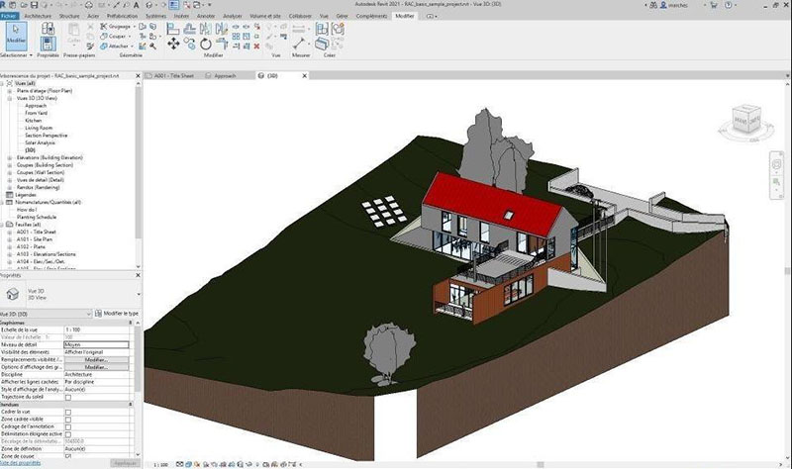The height and width of the screenshot is (469, 792).
Task: Expand Elévations (Building Elevation) node
Action: (9, 158)
